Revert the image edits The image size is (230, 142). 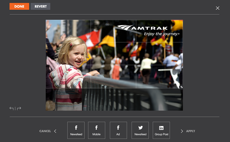point(41,7)
